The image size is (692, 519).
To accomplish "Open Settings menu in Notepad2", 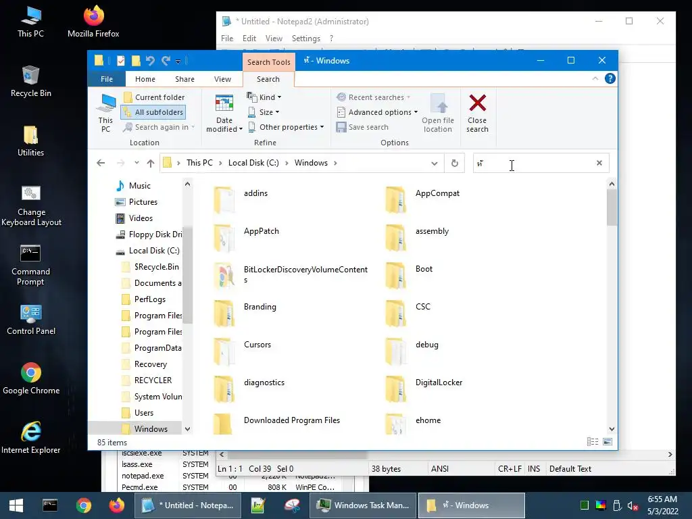I will (306, 39).
